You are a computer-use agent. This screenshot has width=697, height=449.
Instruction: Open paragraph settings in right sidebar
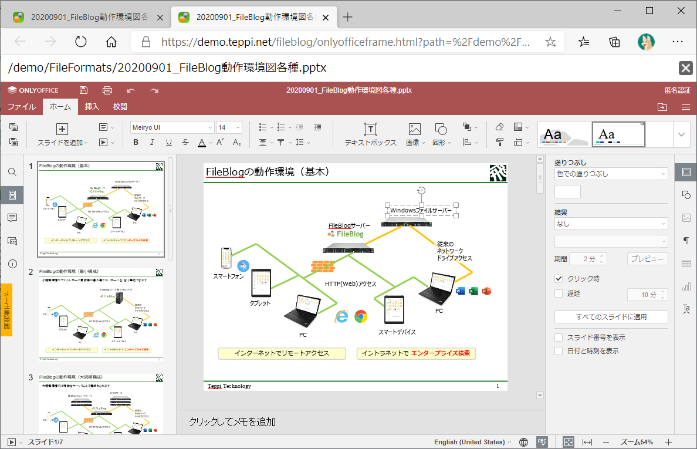[686, 241]
